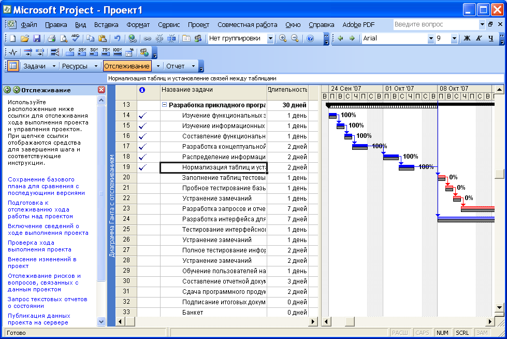
Task: Open the Update Tasks percent form icon
Action: pos(129,52)
